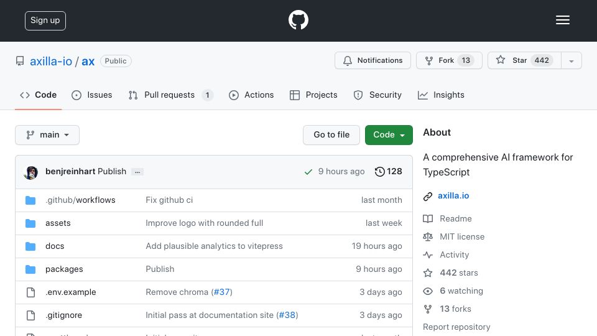Open pull request #37 link
Screen dimensions: 597x336
(222, 292)
